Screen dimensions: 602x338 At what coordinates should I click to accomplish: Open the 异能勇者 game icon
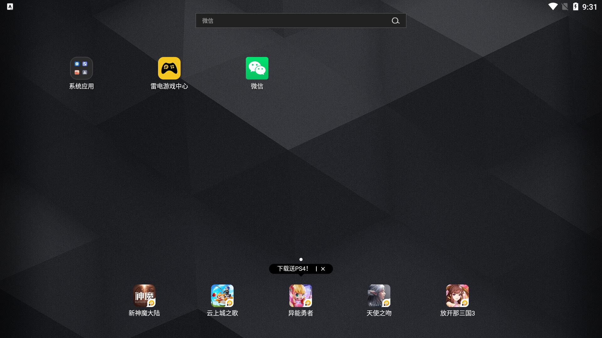pyautogui.click(x=301, y=296)
